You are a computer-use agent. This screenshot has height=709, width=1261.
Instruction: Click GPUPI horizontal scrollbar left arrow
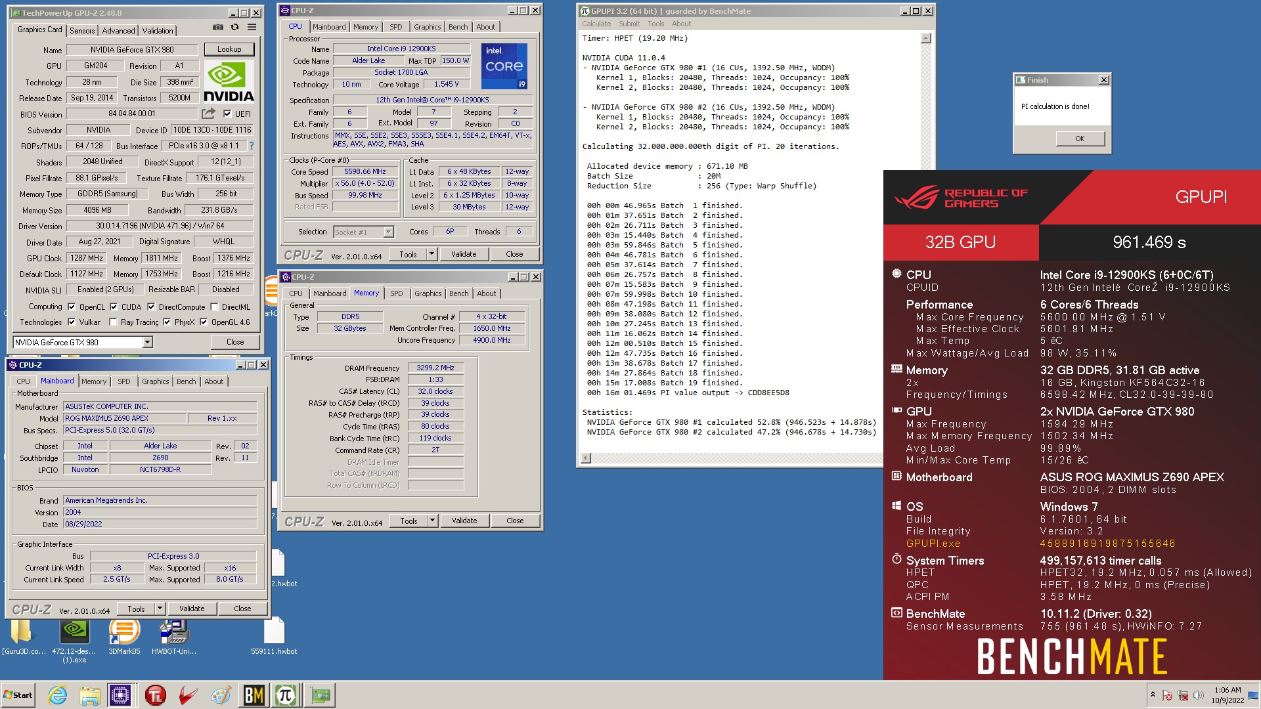[586, 458]
